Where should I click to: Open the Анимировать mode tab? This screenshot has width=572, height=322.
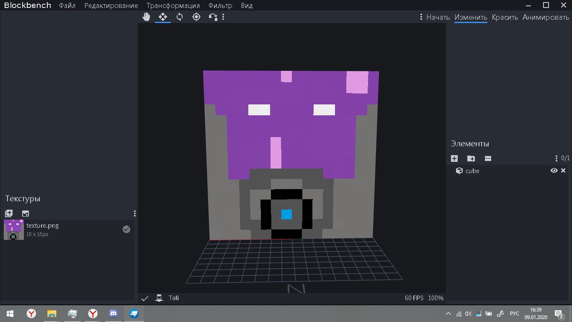click(x=546, y=17)
